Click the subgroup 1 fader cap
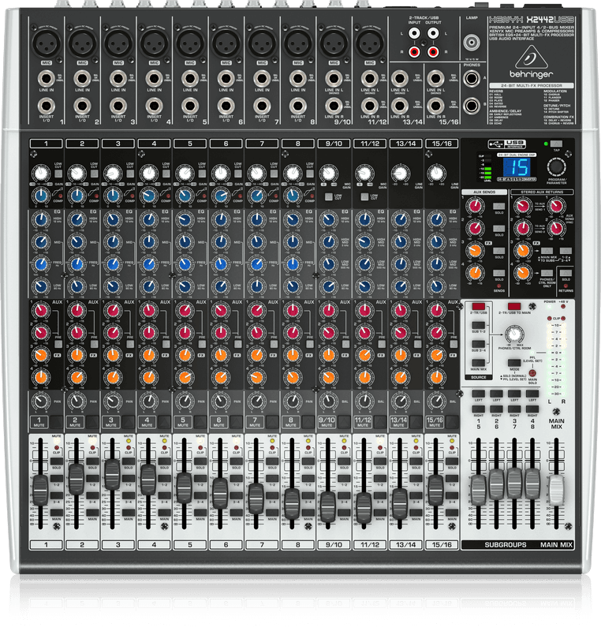Viewport: 601px width, 631px height. click(x=478, y=490)
